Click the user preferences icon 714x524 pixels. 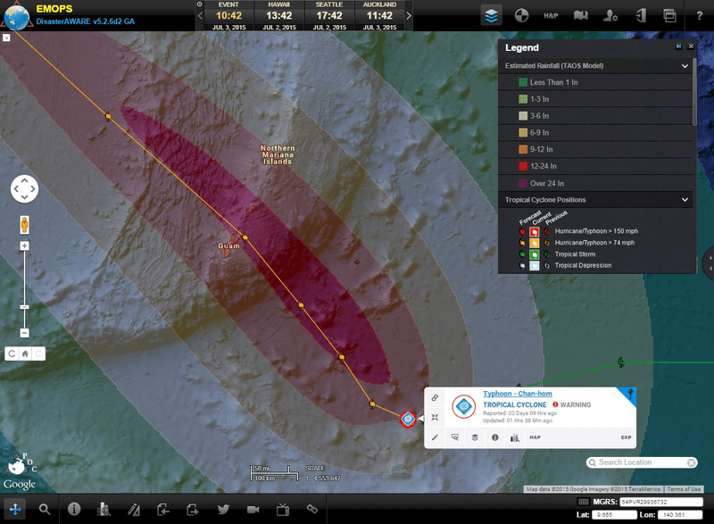[x=610, y=15]
